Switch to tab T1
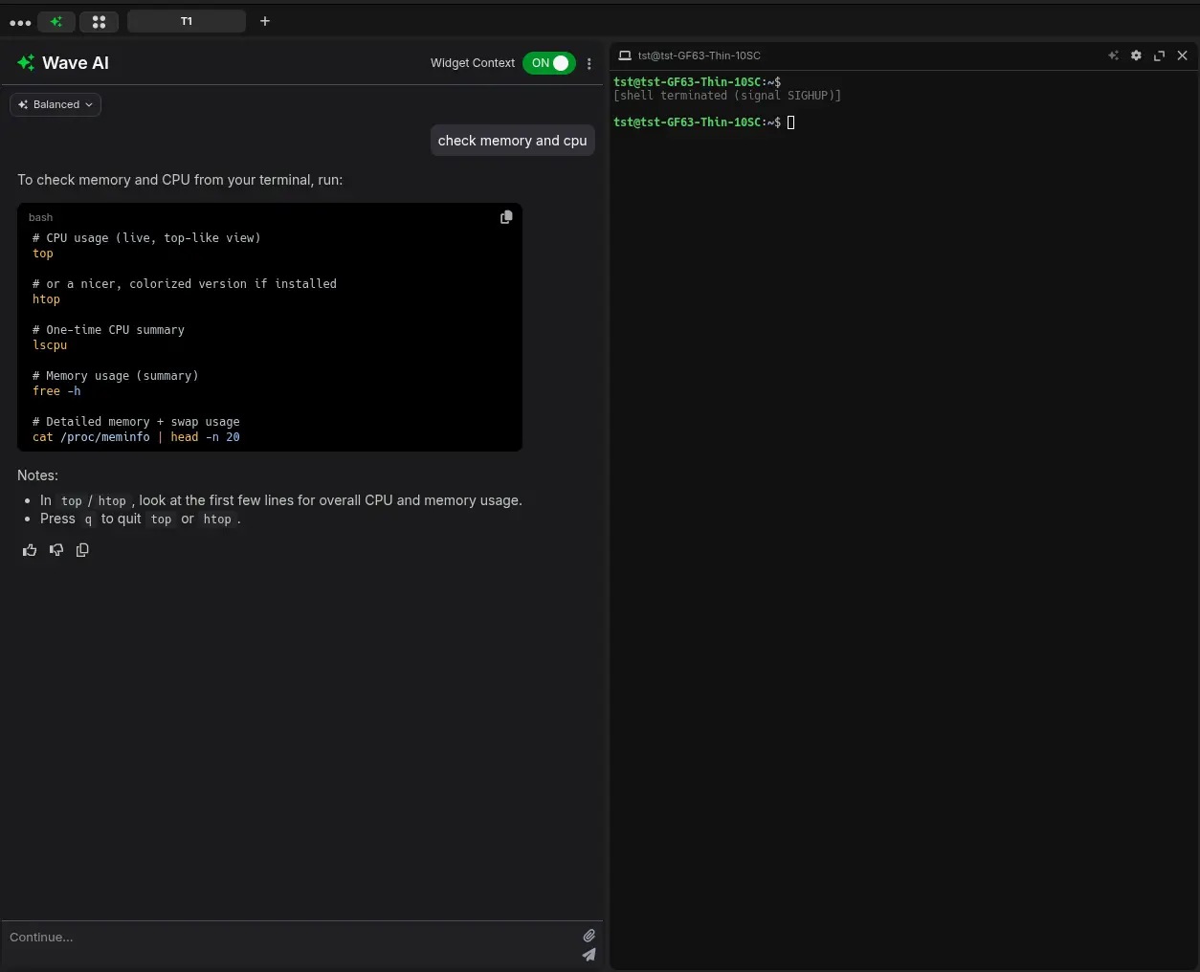 [x=187, y=21]
